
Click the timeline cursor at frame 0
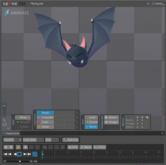point(42,155)
